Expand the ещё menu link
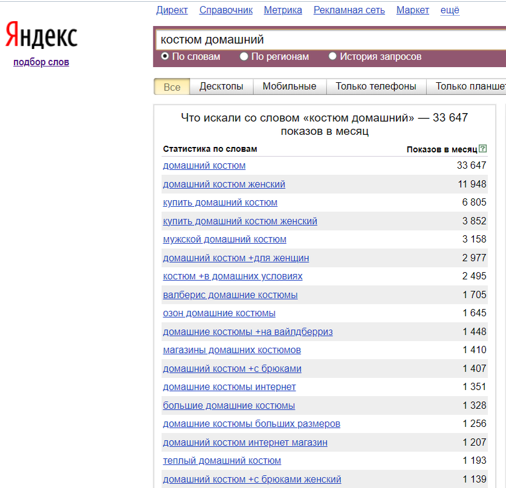The height and width of the screenshot is (488, 506). [450, 10]
